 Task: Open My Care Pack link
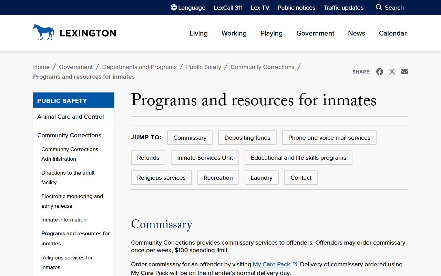pos(271,264)
